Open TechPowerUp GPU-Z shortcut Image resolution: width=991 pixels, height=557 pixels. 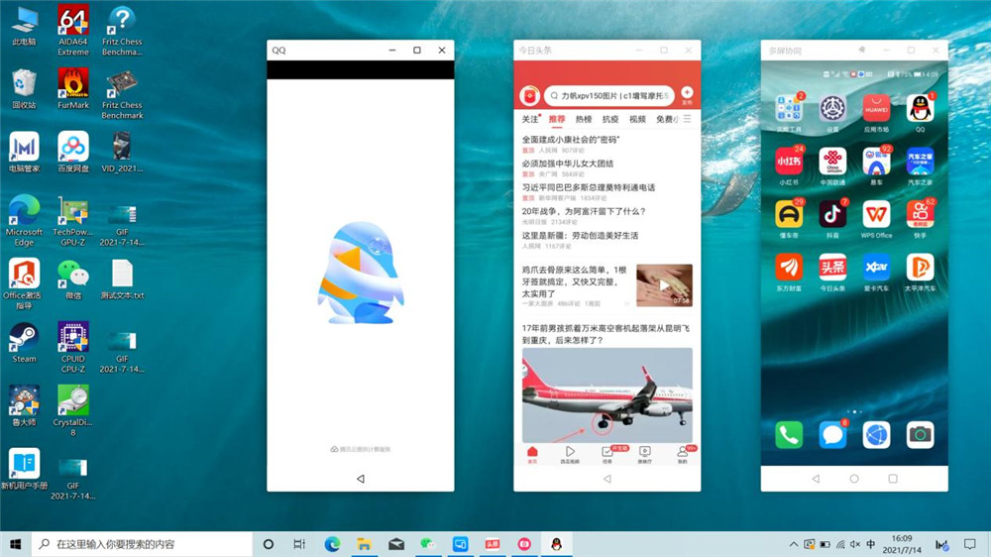(73, 221)
